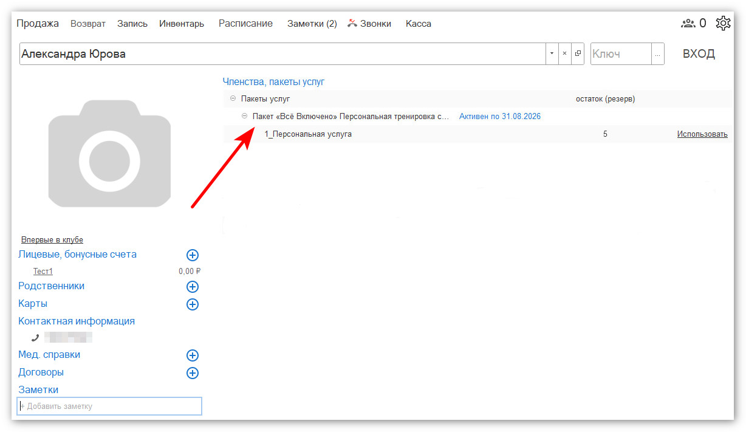Screen dimensions: 746x432
Task: Collapse the Пакеты услуг group
Action: 233,98
